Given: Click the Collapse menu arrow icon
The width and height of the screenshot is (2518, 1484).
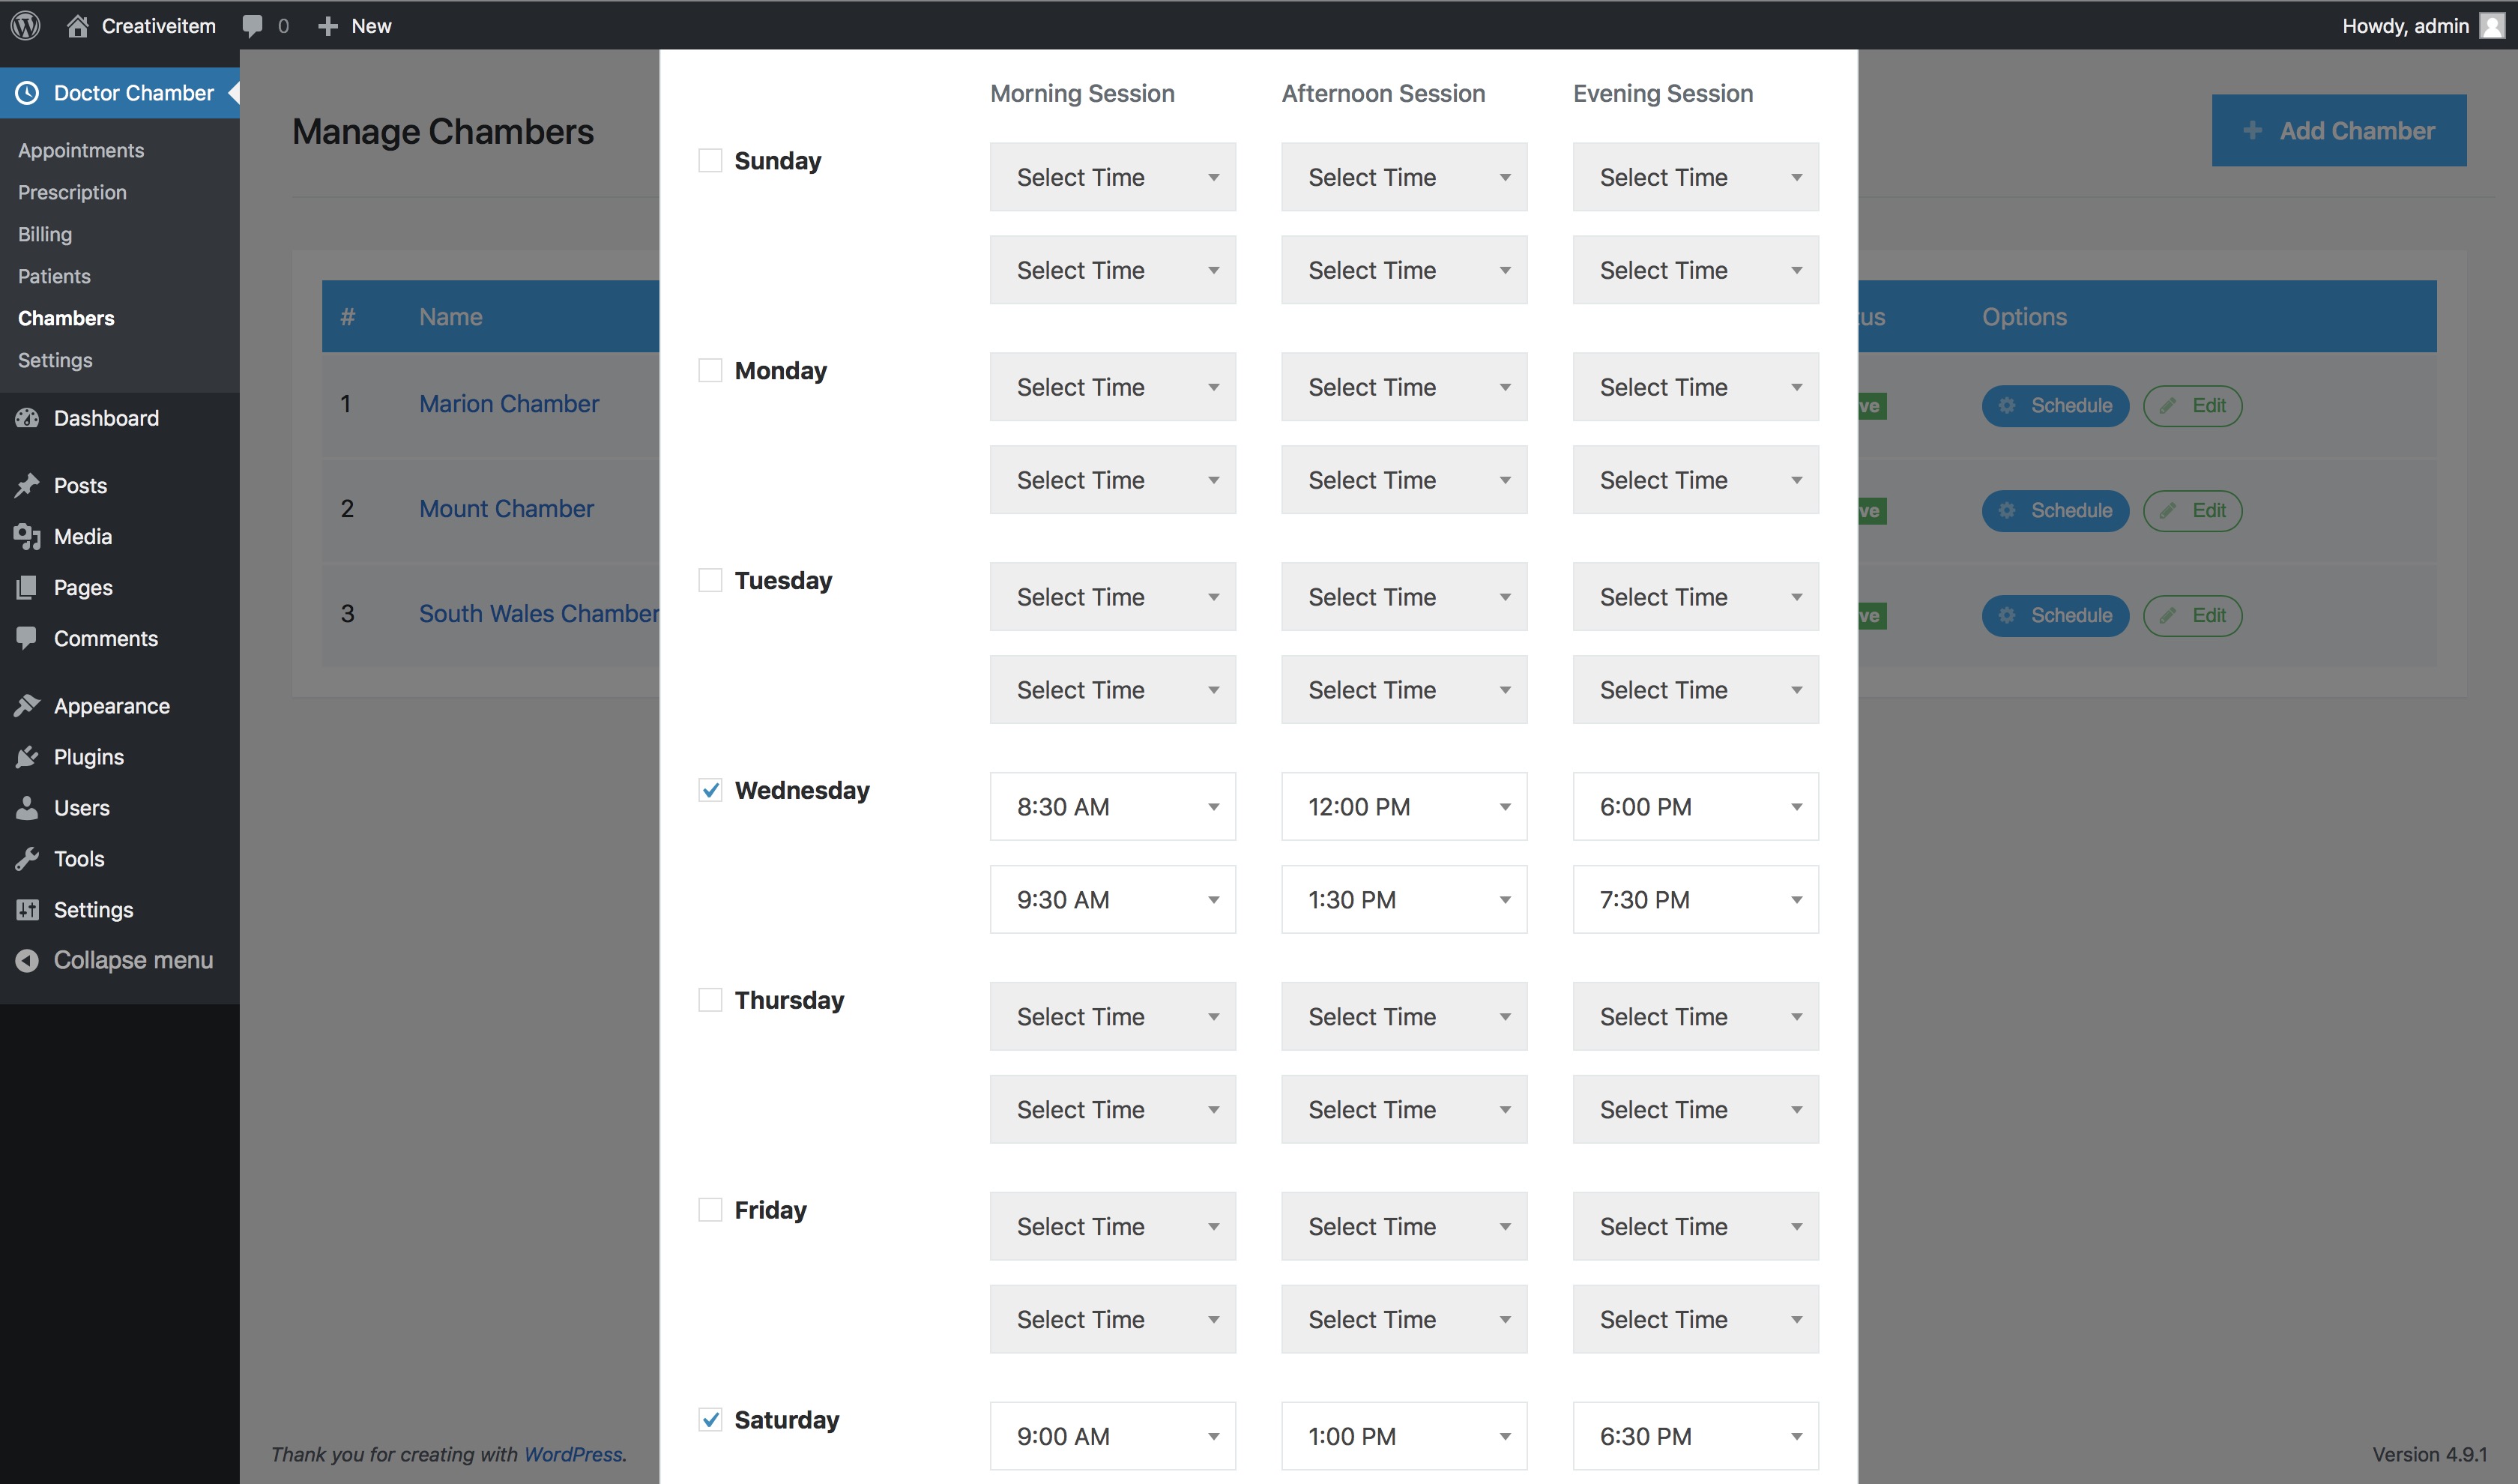Looking at the screenshot, I should pyautogui.click(x=28, y=960).
